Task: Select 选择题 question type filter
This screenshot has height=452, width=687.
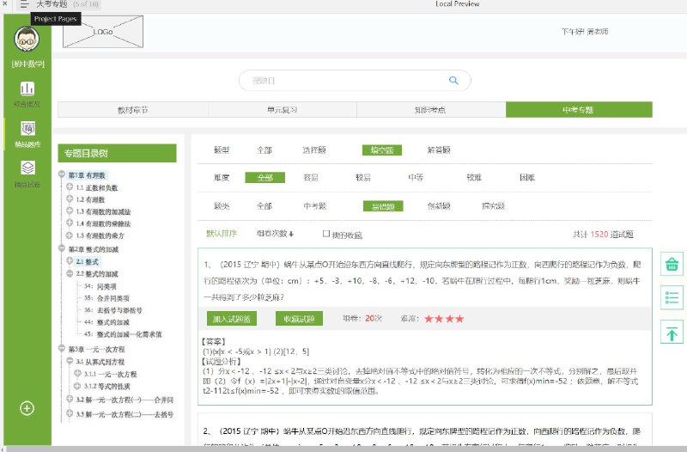Action: tap(314, 150)
